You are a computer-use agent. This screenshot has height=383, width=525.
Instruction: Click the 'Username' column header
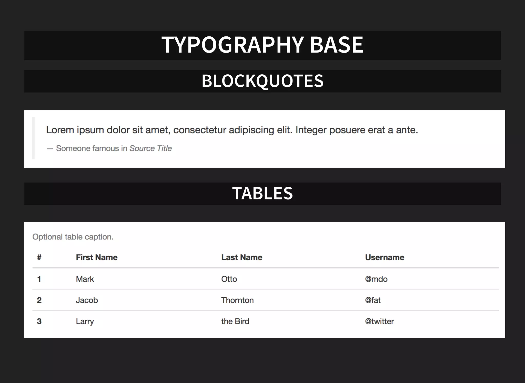(385, 257)
